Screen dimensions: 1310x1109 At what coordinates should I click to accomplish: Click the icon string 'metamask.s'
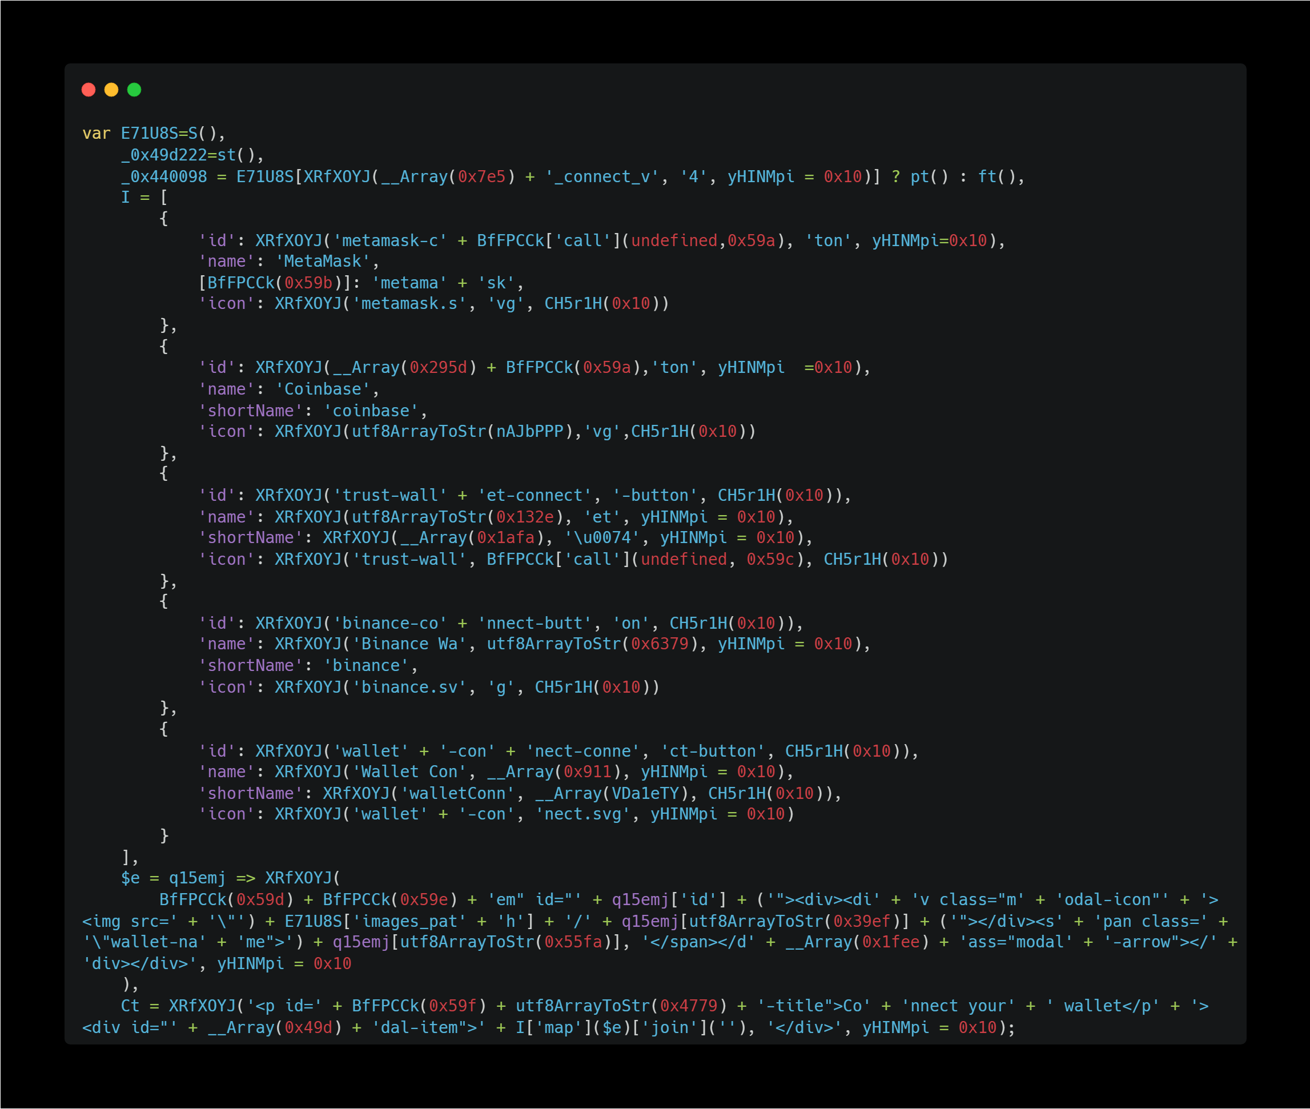click(x=410, y=304)
